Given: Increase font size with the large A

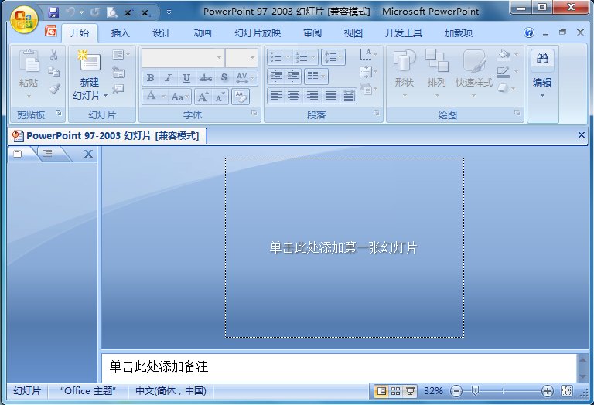Looking at the screenshot, I should 203,97.
